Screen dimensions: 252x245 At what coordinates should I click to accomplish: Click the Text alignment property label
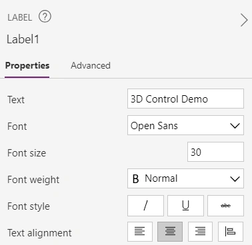[x=39, y=233]
